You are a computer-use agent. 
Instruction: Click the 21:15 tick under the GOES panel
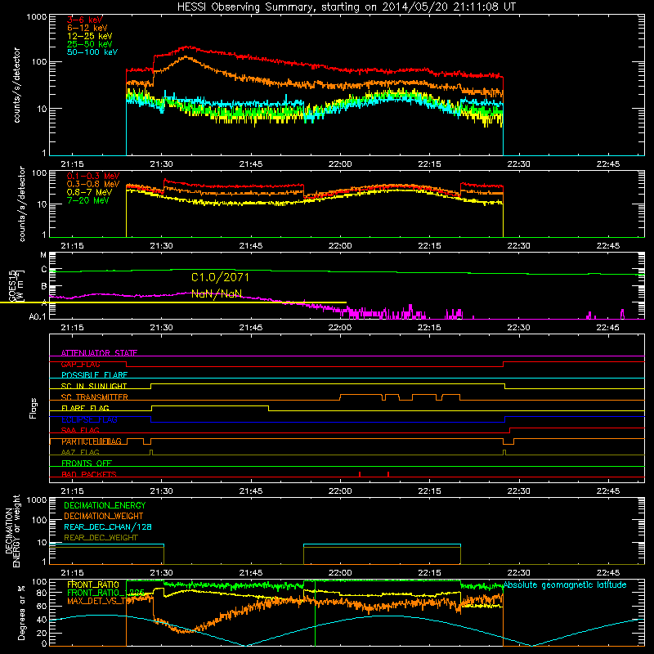72,328
